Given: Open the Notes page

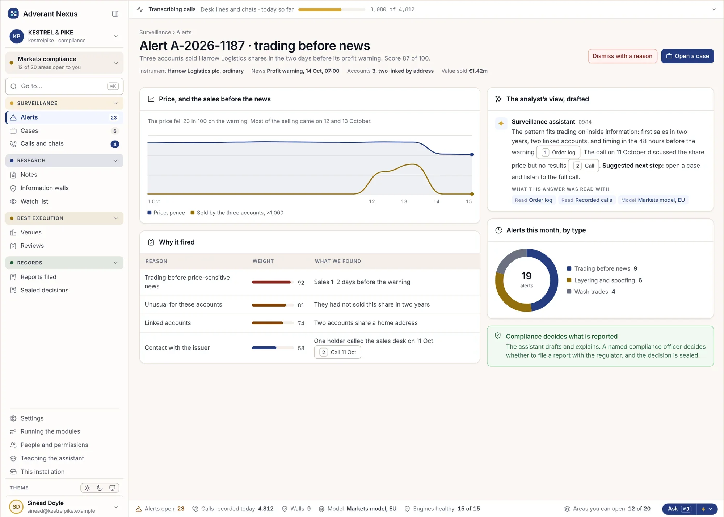Looking at the screenshot, I should pyautogui.click(x=64, y=175).
